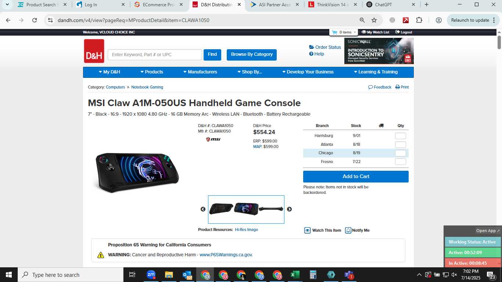Expand the My D&H menu
The height and width of the screenshot is (282, 502).
click(x=110, y=72)
